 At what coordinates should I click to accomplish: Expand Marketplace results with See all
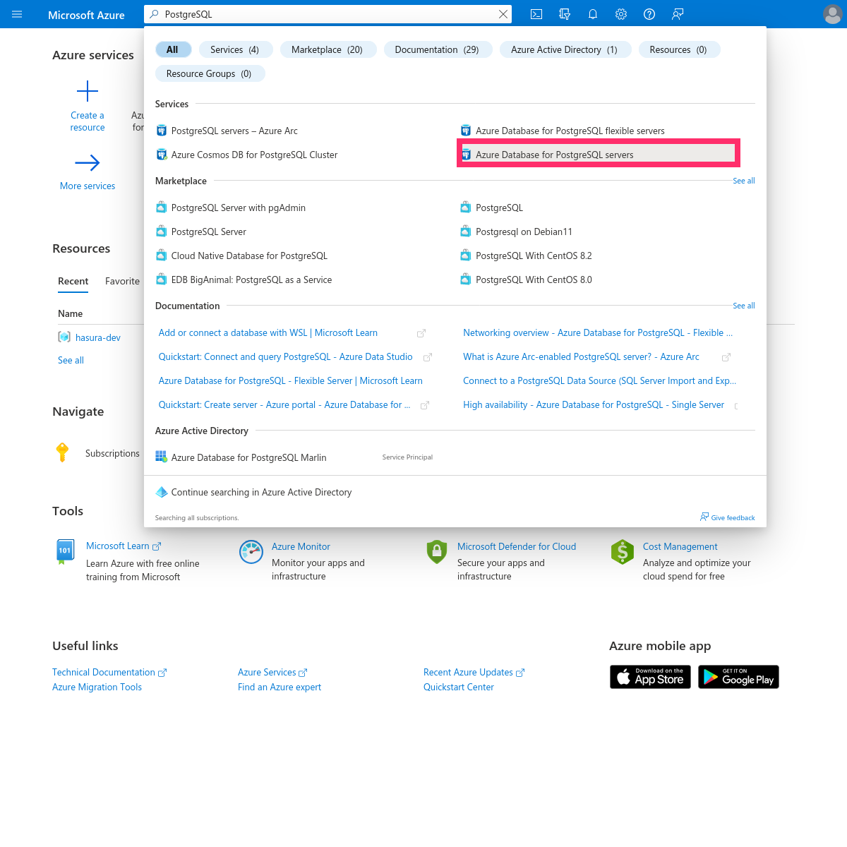click(743, 181)
